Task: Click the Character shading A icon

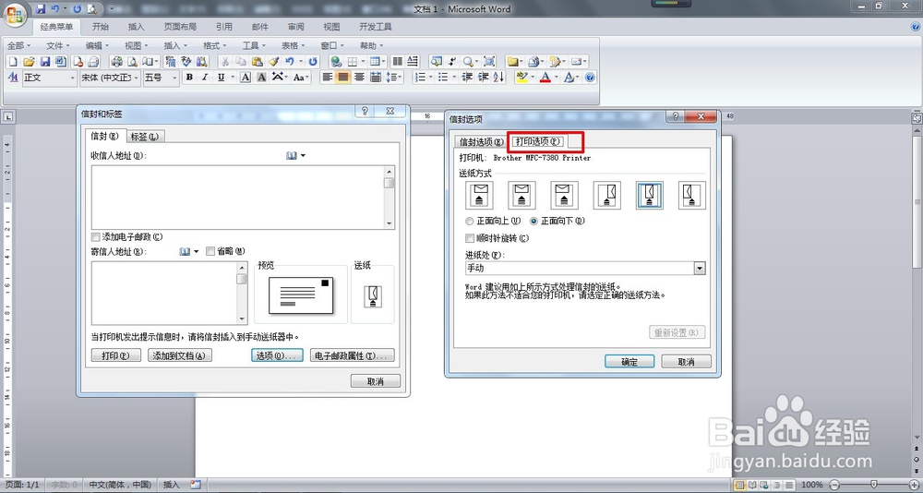Action: tap(261, 78)
